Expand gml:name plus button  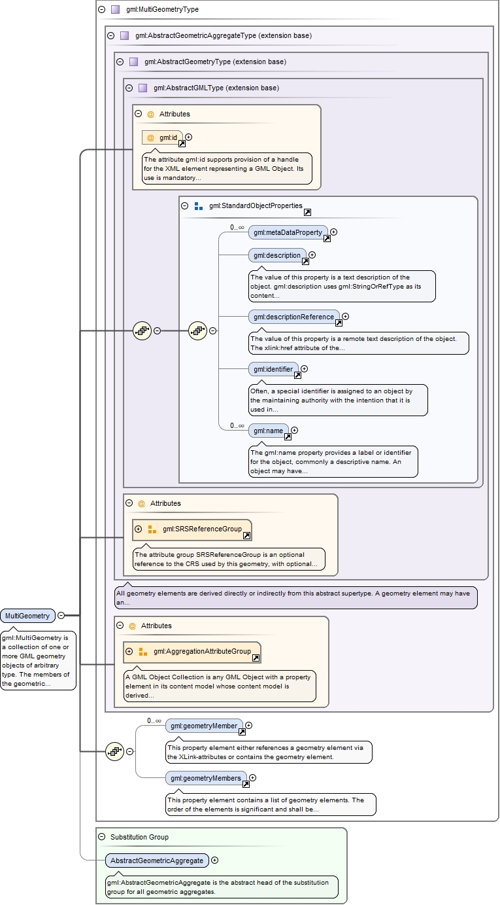tap(294, 430)
